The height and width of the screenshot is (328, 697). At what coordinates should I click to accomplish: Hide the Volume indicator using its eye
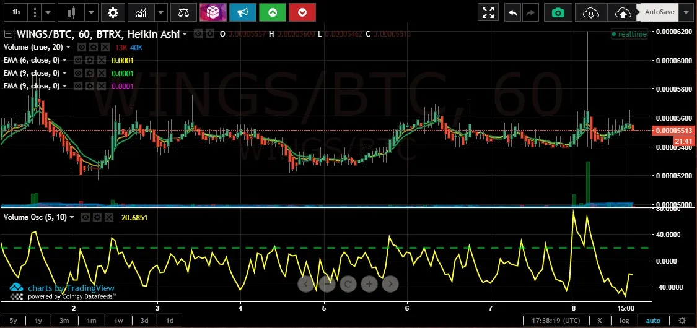coord(81,47)
